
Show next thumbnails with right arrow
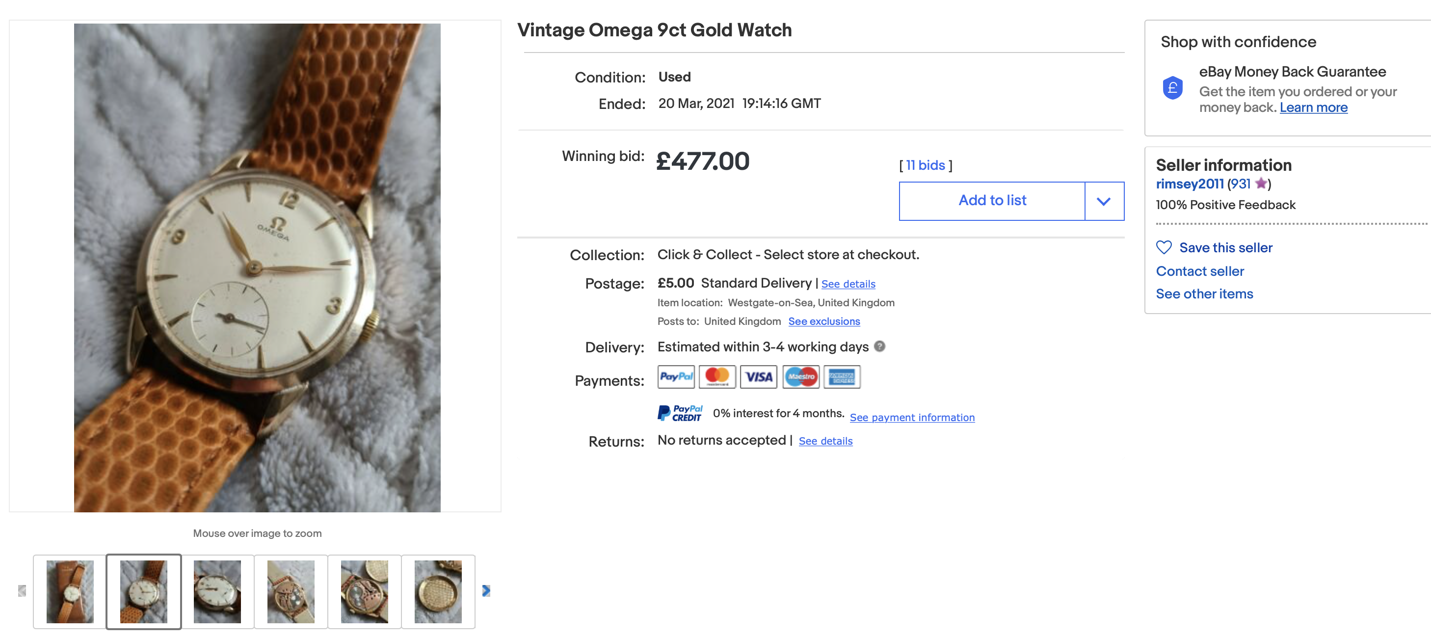pos(486,591)
